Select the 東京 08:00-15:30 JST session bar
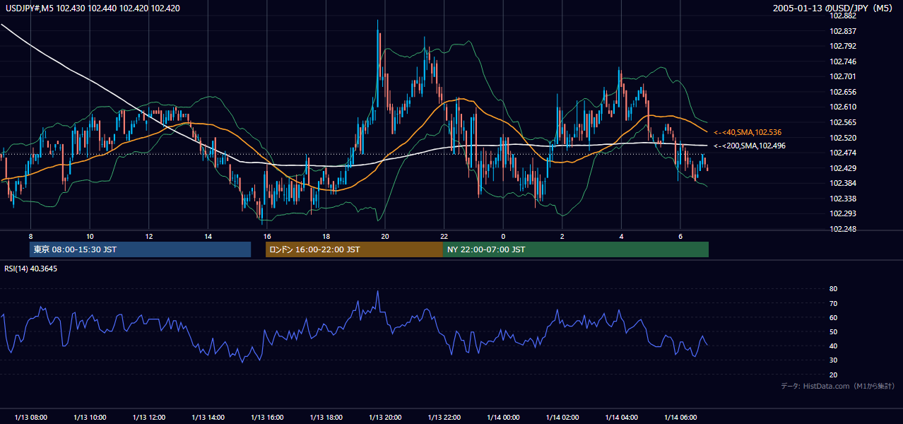Image resolution: width=903 pixels, height=424 pixels. 140,249
